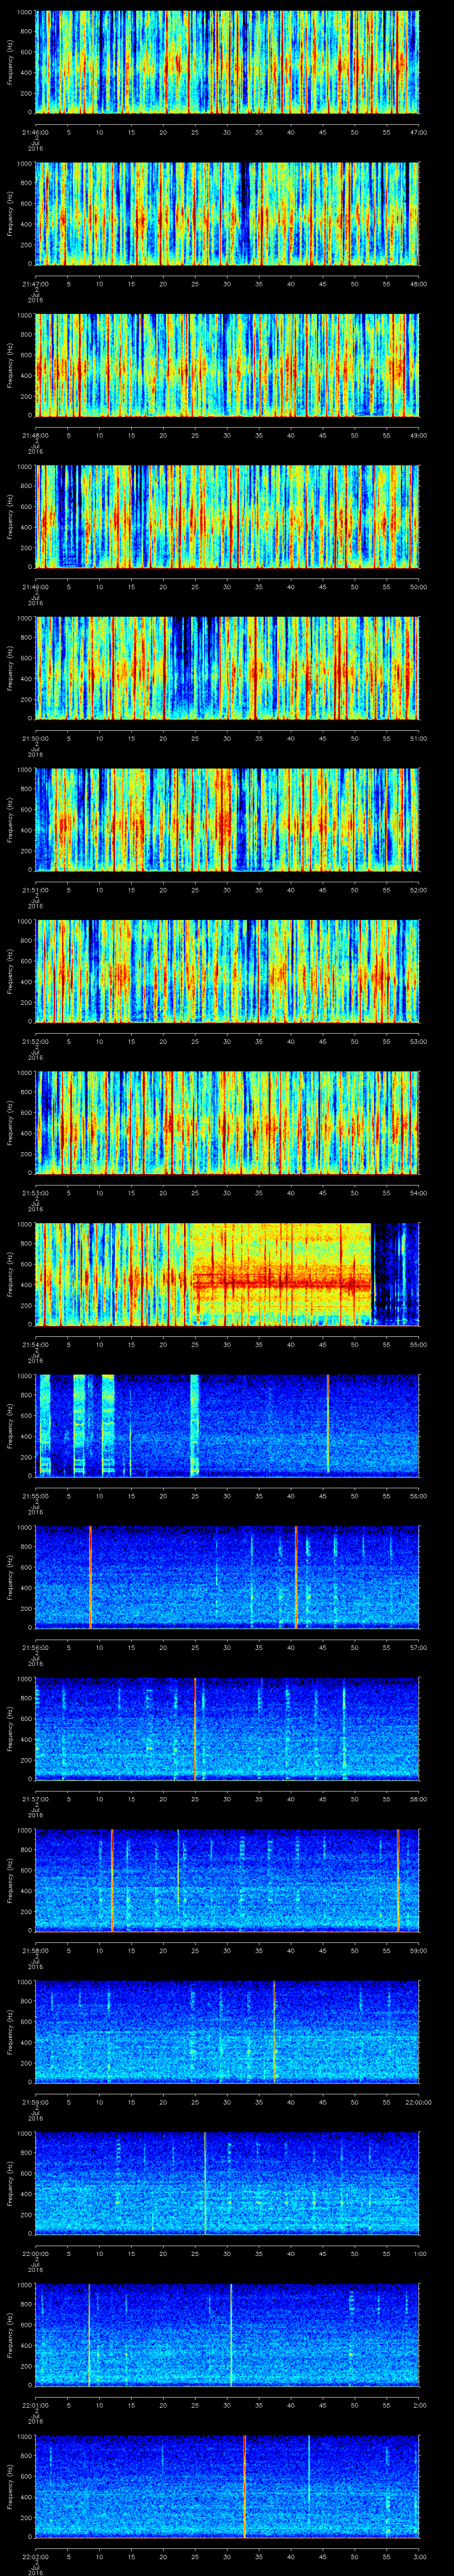Click the 21:53:00 time label
Image resolution: width=454 pixels, height=2576 pixels.
click(35, 1193)
